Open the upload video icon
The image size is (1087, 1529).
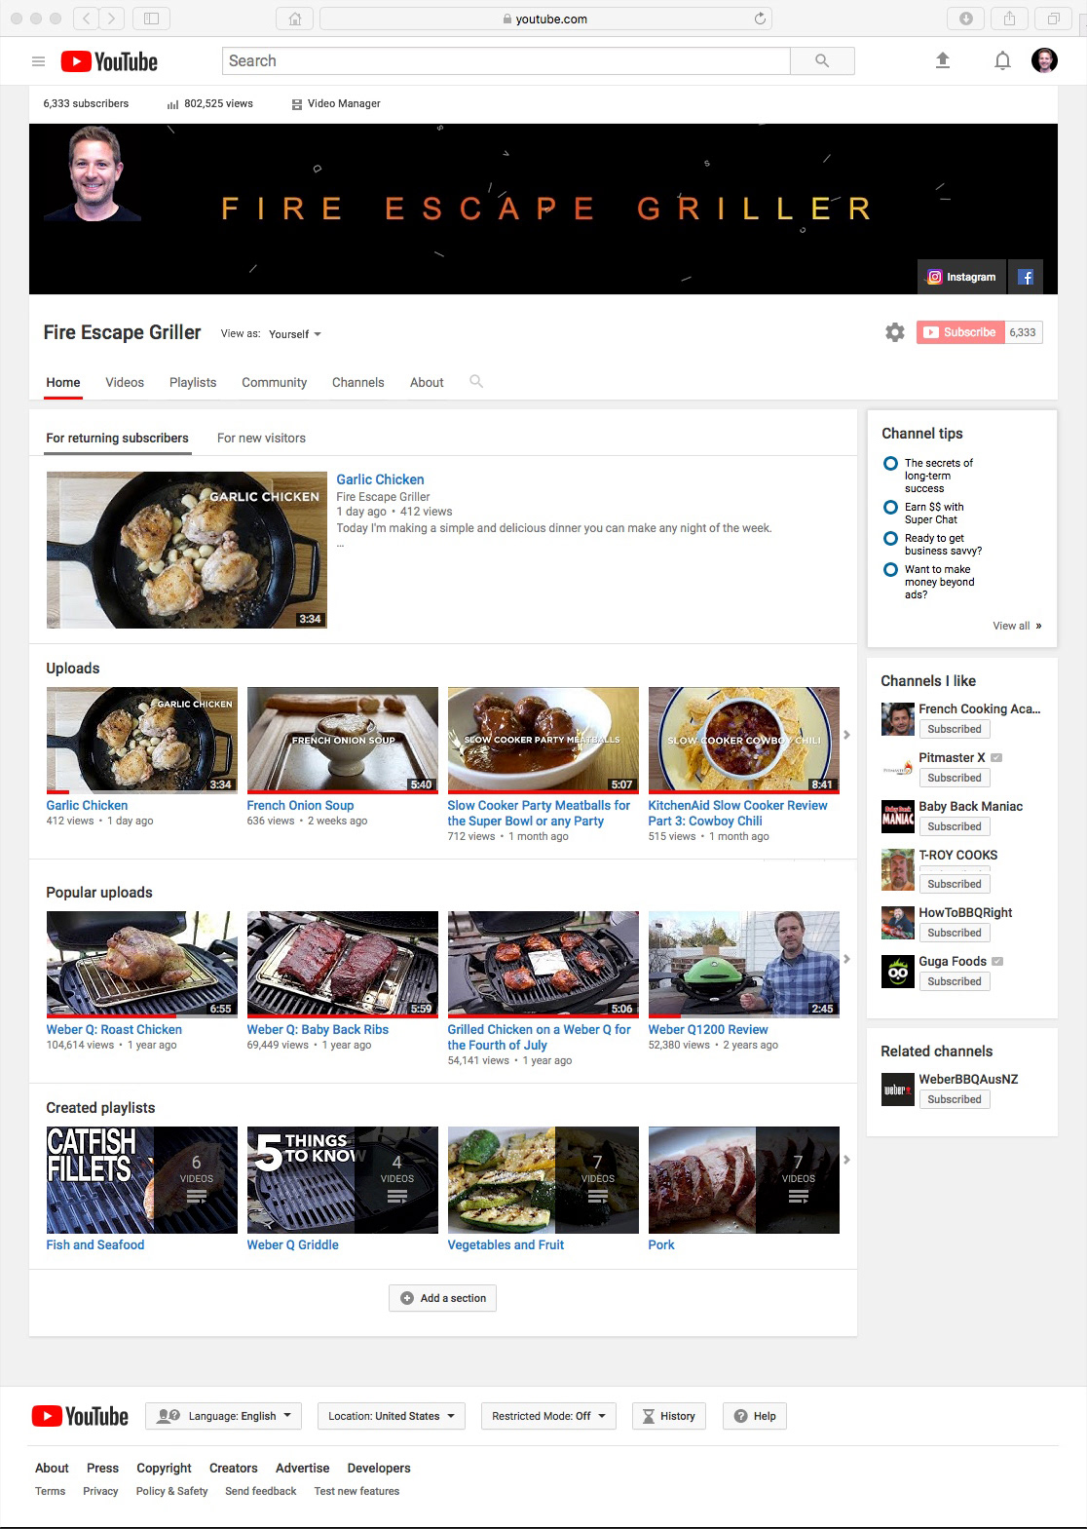943,60
